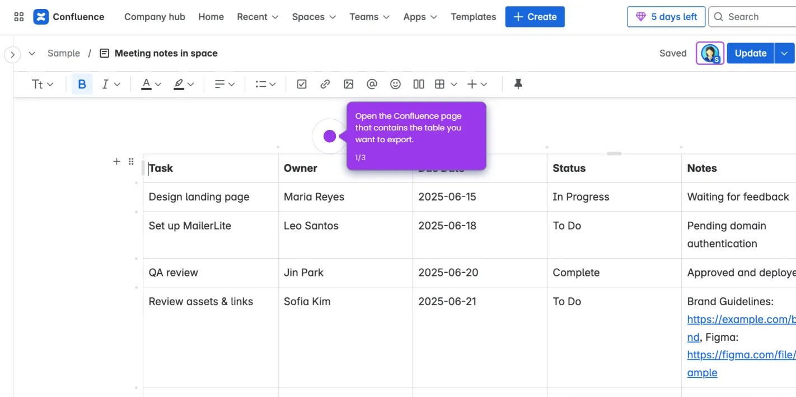Click the purple tour hotspot dot
This screenshot has height=397, width=796.
pos(330,136)
